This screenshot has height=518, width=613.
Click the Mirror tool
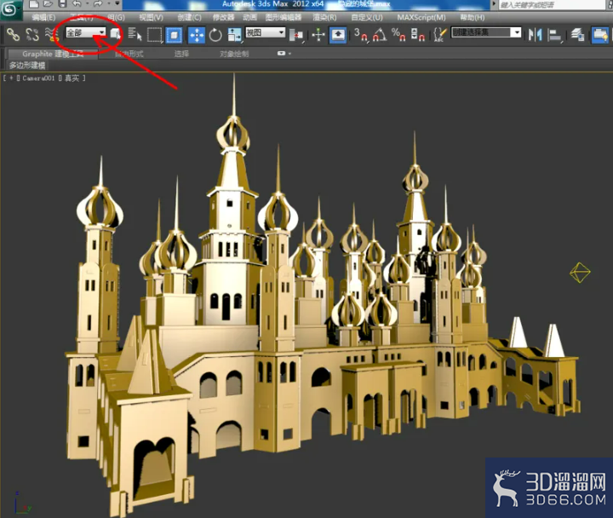(536, 34)
